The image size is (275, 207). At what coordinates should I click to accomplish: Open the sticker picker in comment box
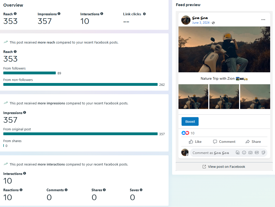coord(263,153)
